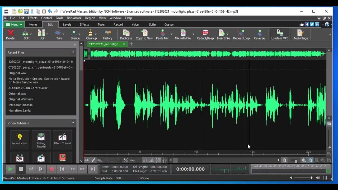Click the zoom in magnifier icon
The width and height of the screenshot is (338, 190).
click(304, 160)
